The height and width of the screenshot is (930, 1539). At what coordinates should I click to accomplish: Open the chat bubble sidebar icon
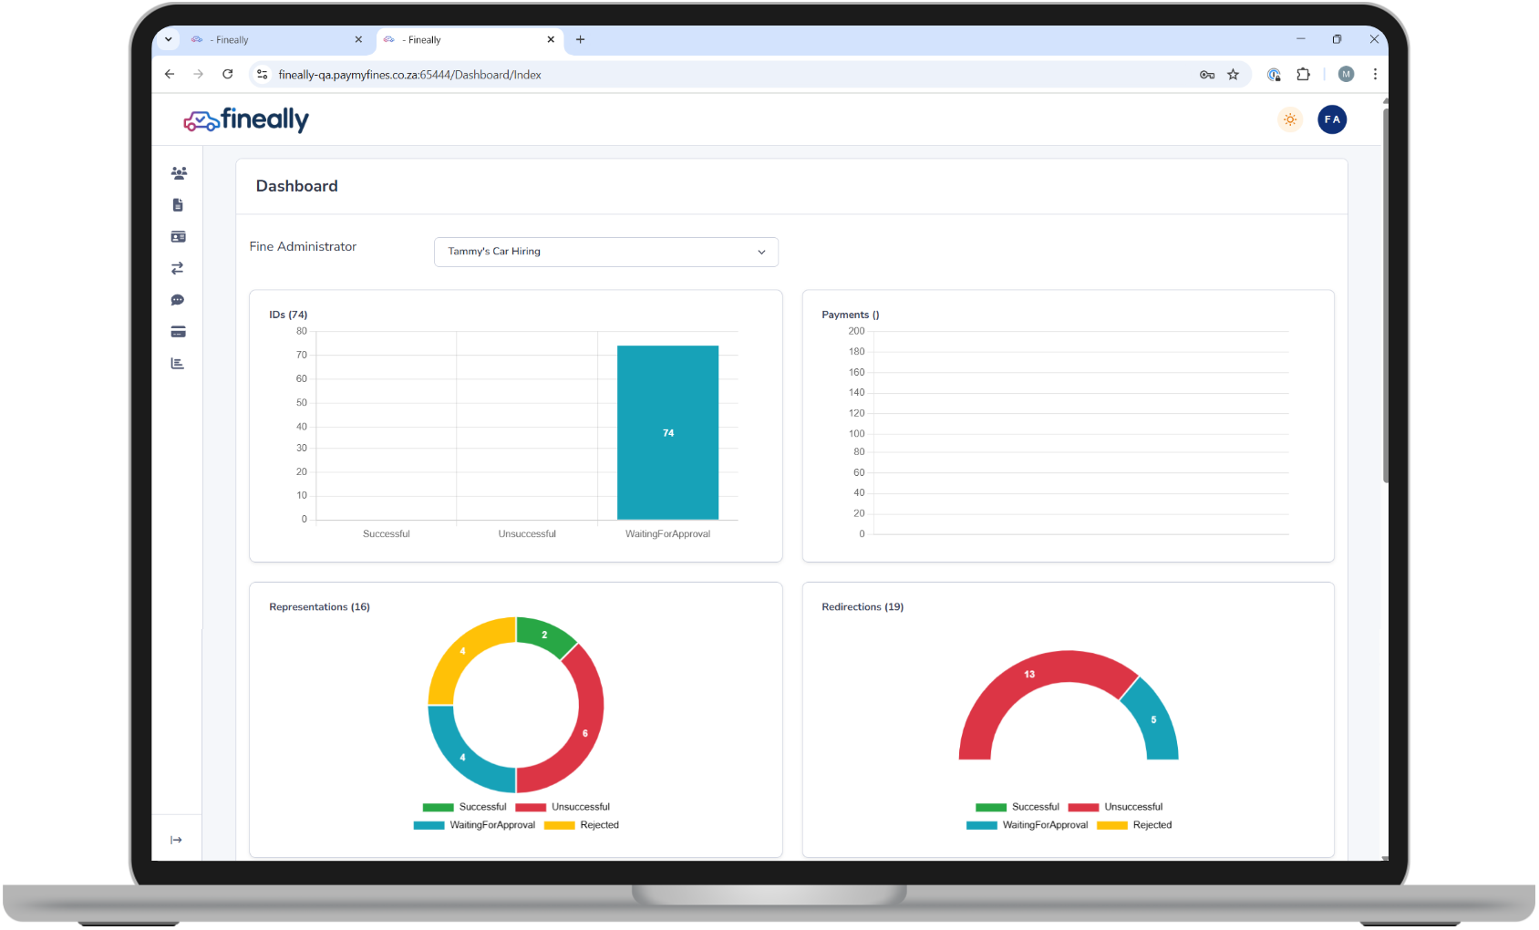click(x=178, y=300)
